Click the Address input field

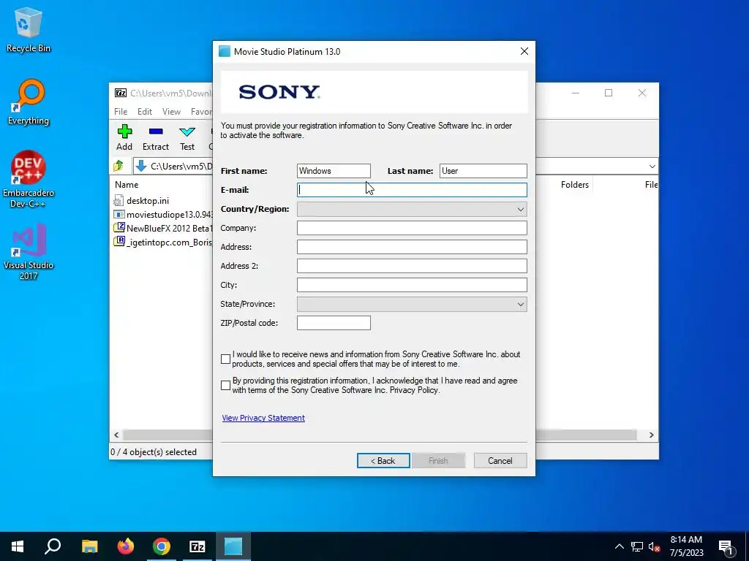click(412, 247)
